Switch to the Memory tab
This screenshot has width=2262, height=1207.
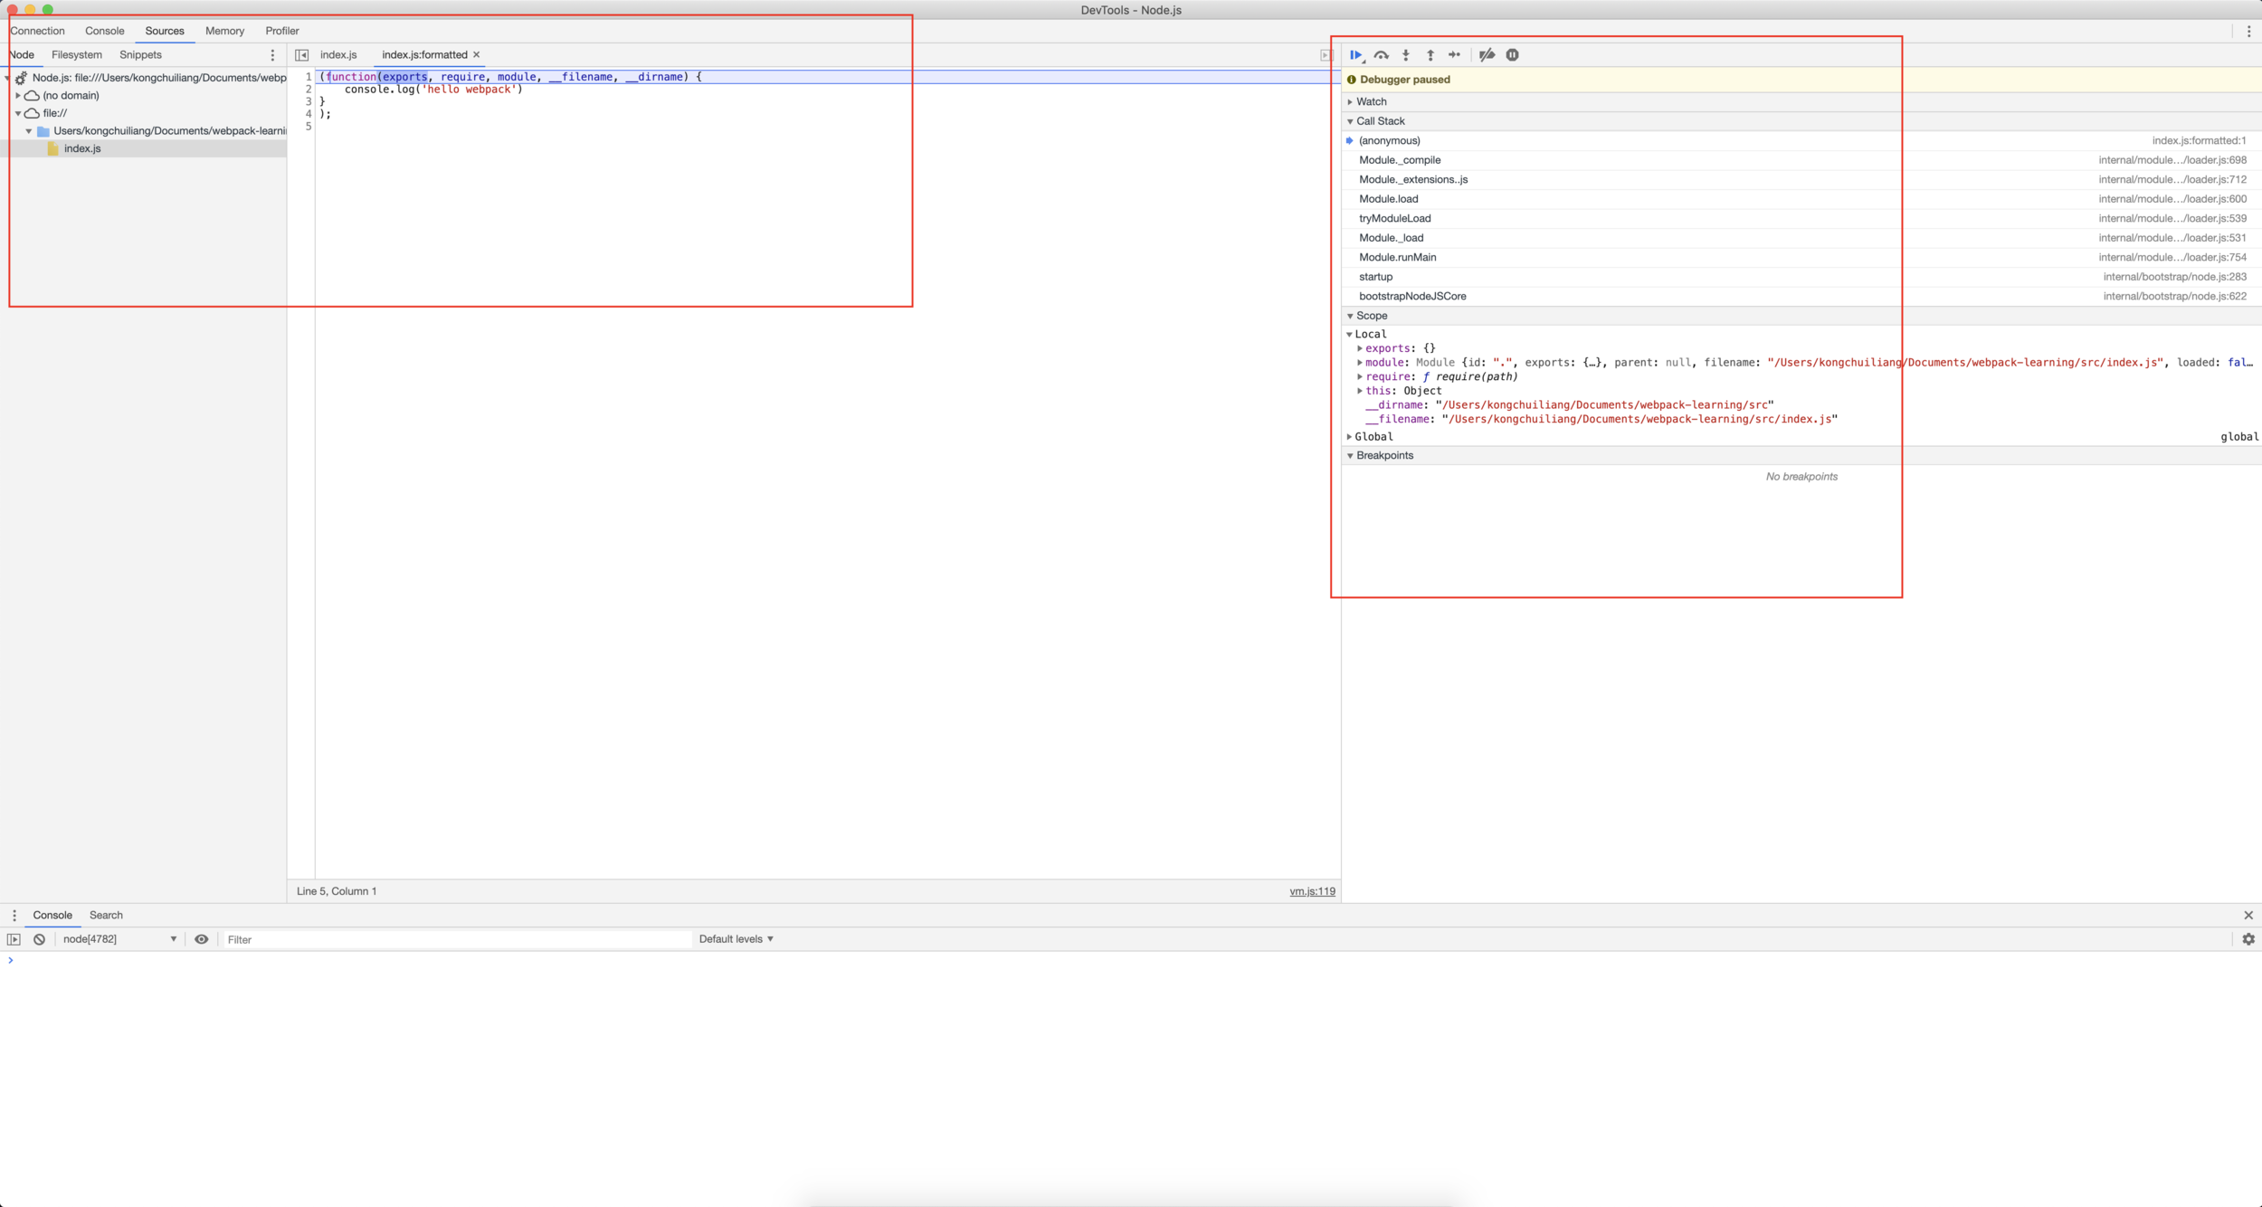[224, 31]
